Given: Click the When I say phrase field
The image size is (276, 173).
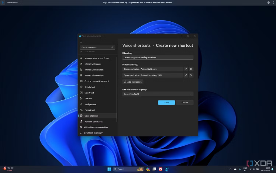Looking at the screenshot, I should tap(158, 58).
